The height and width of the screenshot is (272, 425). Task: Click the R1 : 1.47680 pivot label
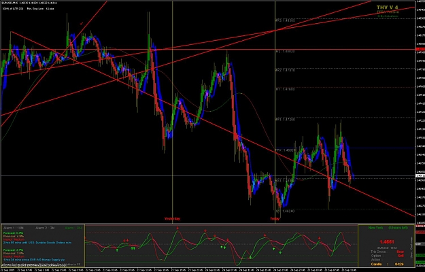285,89
